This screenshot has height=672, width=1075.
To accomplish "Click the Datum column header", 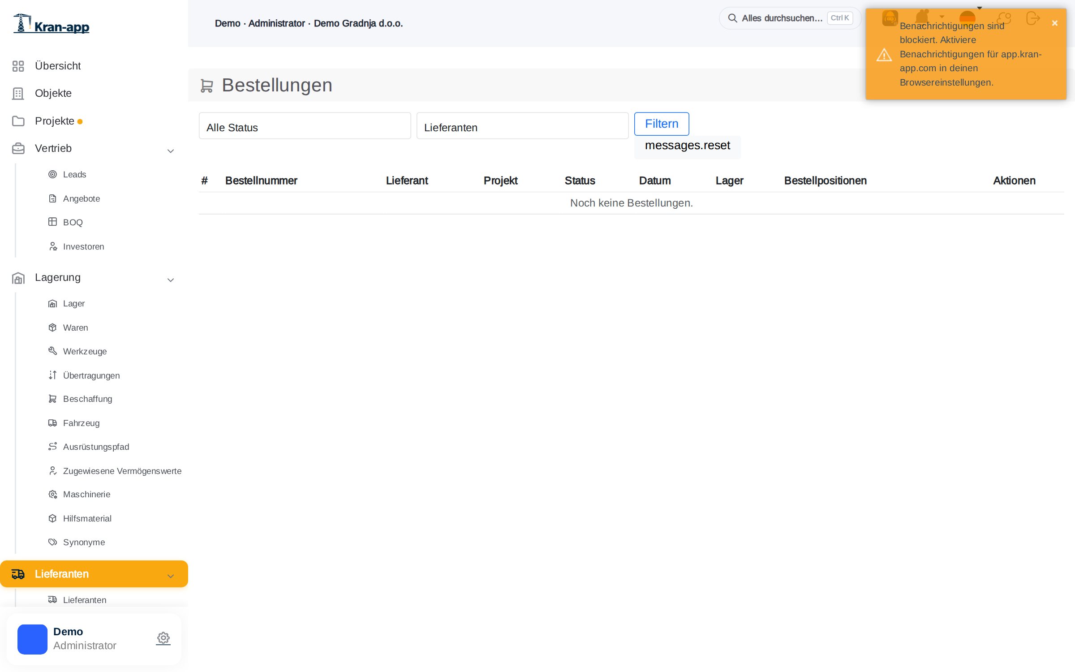I will 654,181.
